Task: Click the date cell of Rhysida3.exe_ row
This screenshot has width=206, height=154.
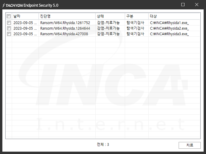Action: pos(25,34)
